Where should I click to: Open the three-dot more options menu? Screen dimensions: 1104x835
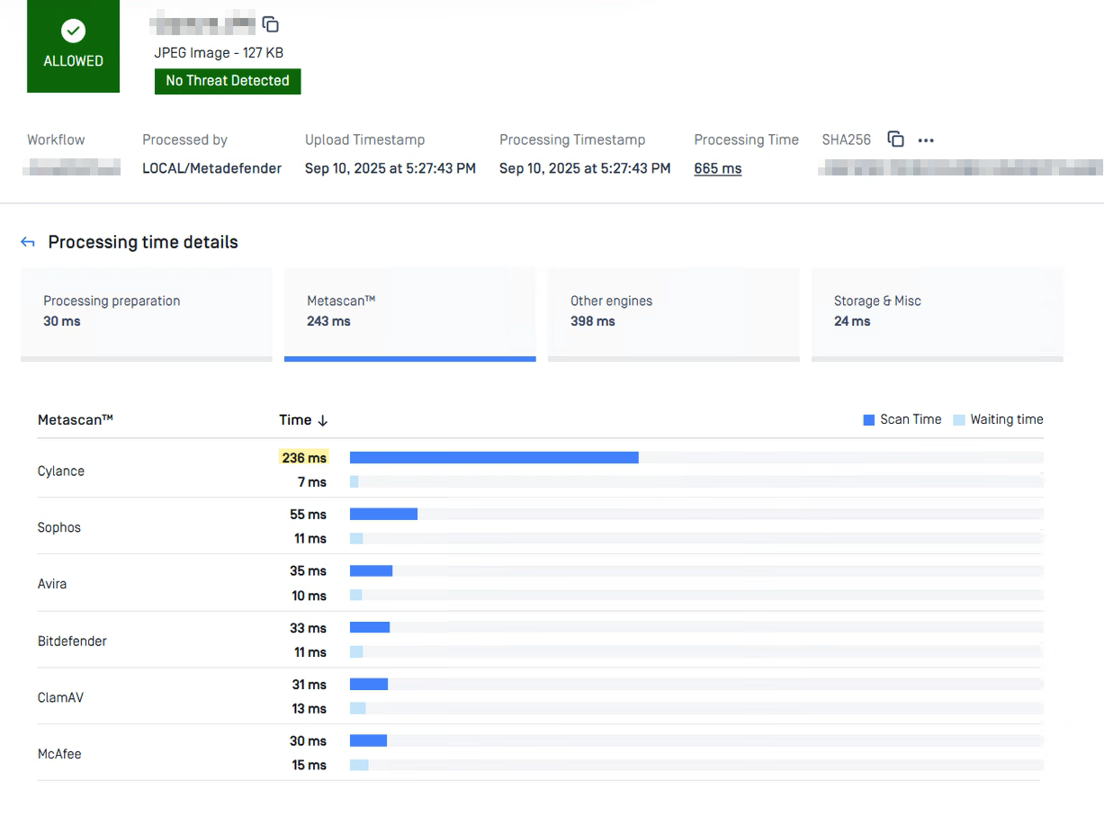tap(926, 140)
